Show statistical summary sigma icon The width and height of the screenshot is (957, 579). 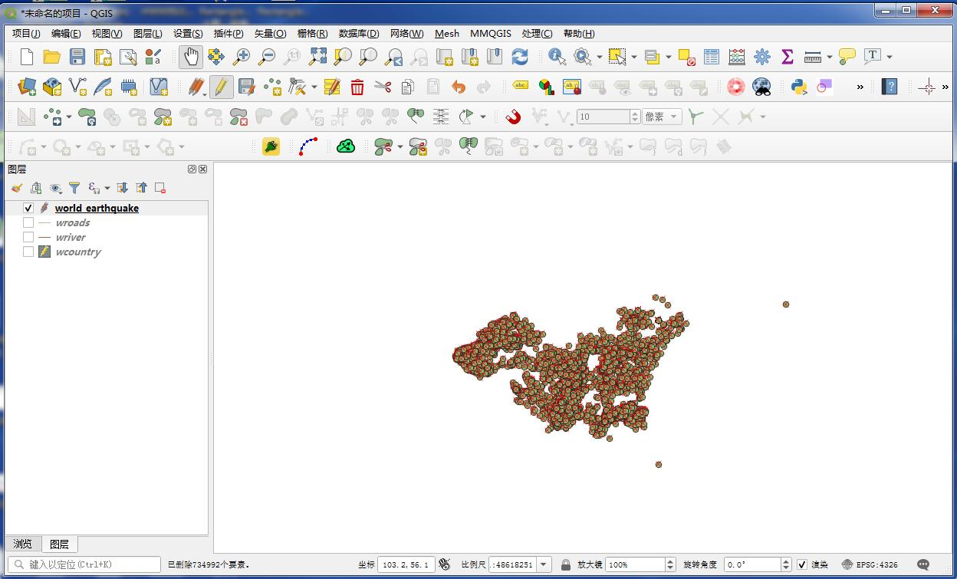pyautogui.click(x=788, y=57)
